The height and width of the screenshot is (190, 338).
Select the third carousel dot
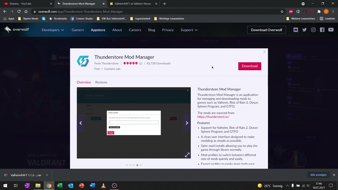tap(134, 165)
